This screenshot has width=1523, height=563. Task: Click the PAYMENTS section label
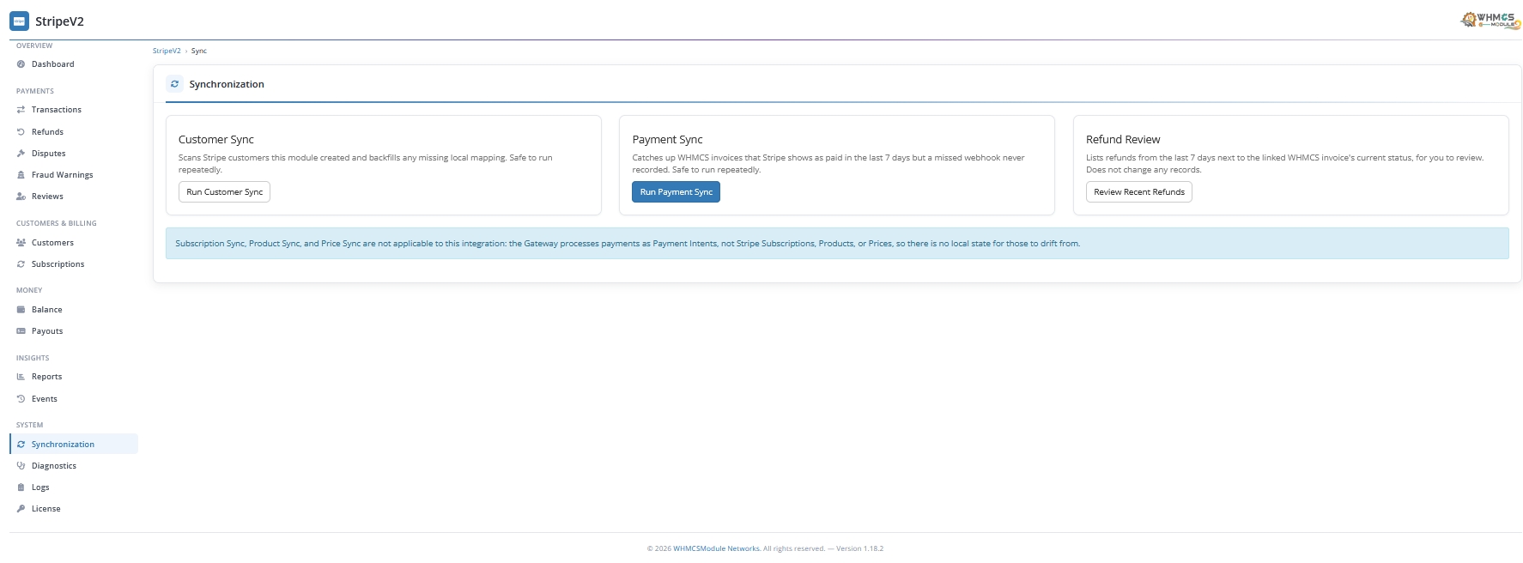pyautogui.click(x=35, y=91)
